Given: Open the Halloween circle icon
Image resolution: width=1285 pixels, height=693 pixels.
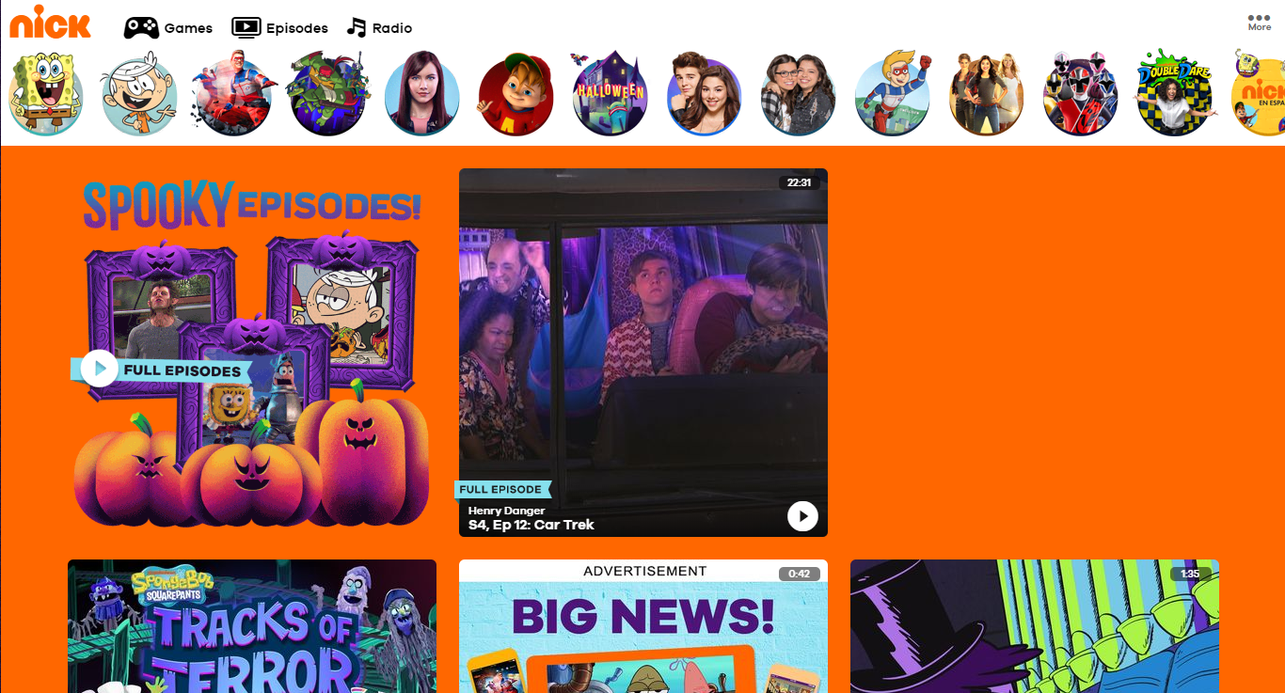Looking at the screenshot, I should coord(610,93).
